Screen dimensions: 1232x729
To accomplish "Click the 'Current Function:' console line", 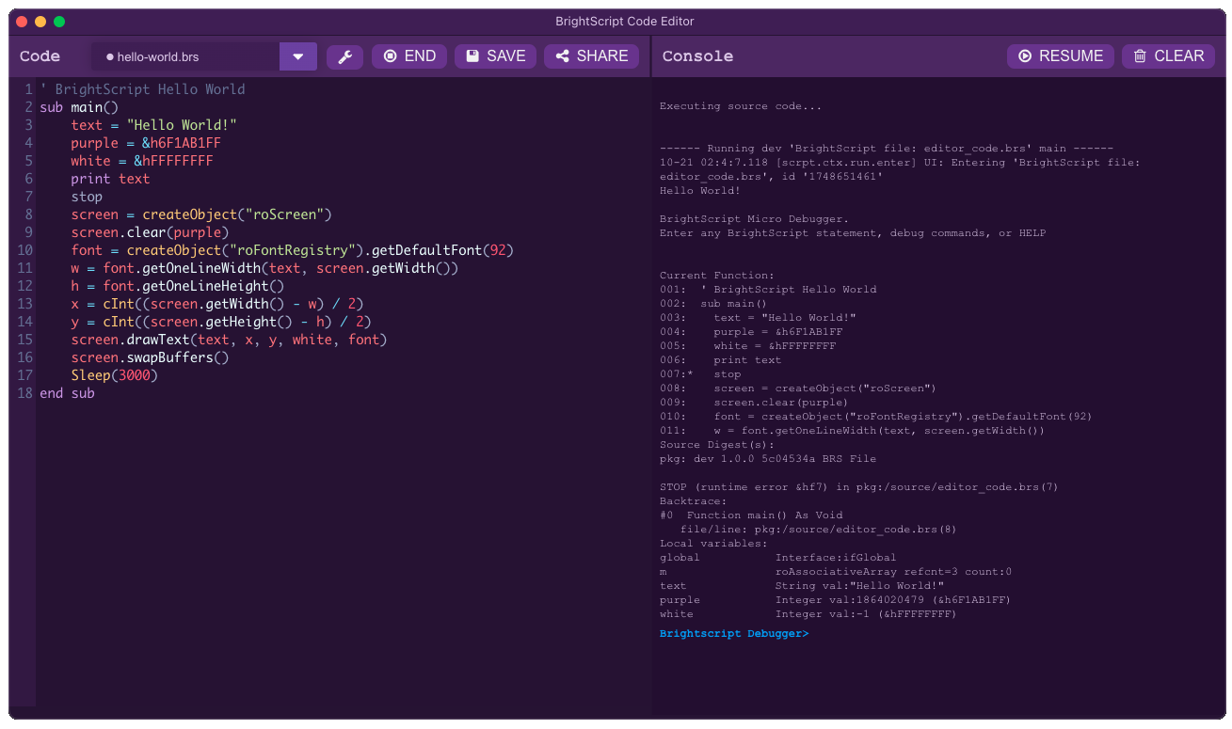I will [x=717, y=276].
